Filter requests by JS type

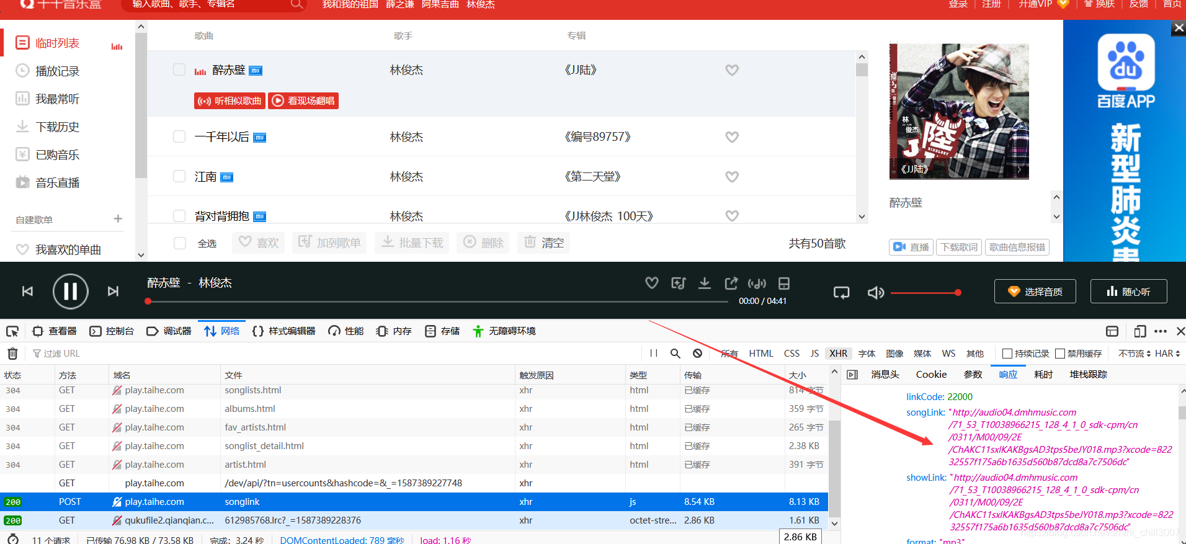click(814, 354)
